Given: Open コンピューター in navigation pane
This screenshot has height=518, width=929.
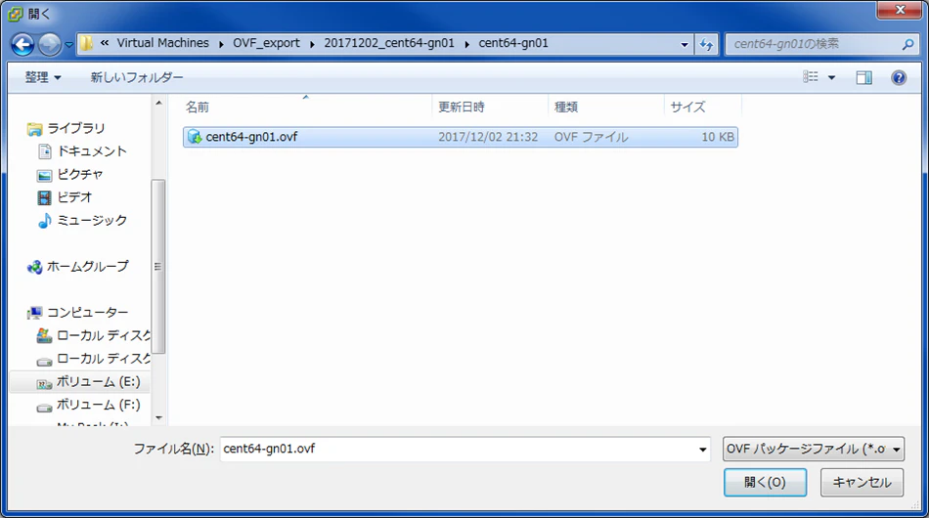Looking at the screenshot, I should 87,313.
